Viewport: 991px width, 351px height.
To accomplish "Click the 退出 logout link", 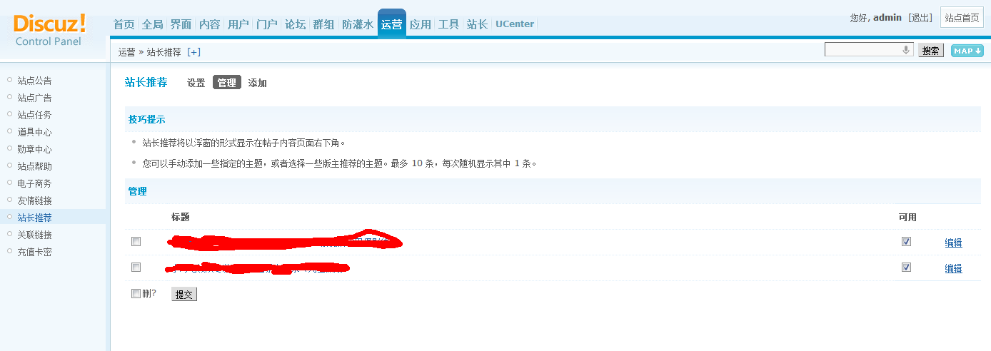I will (x=920, y=18).
